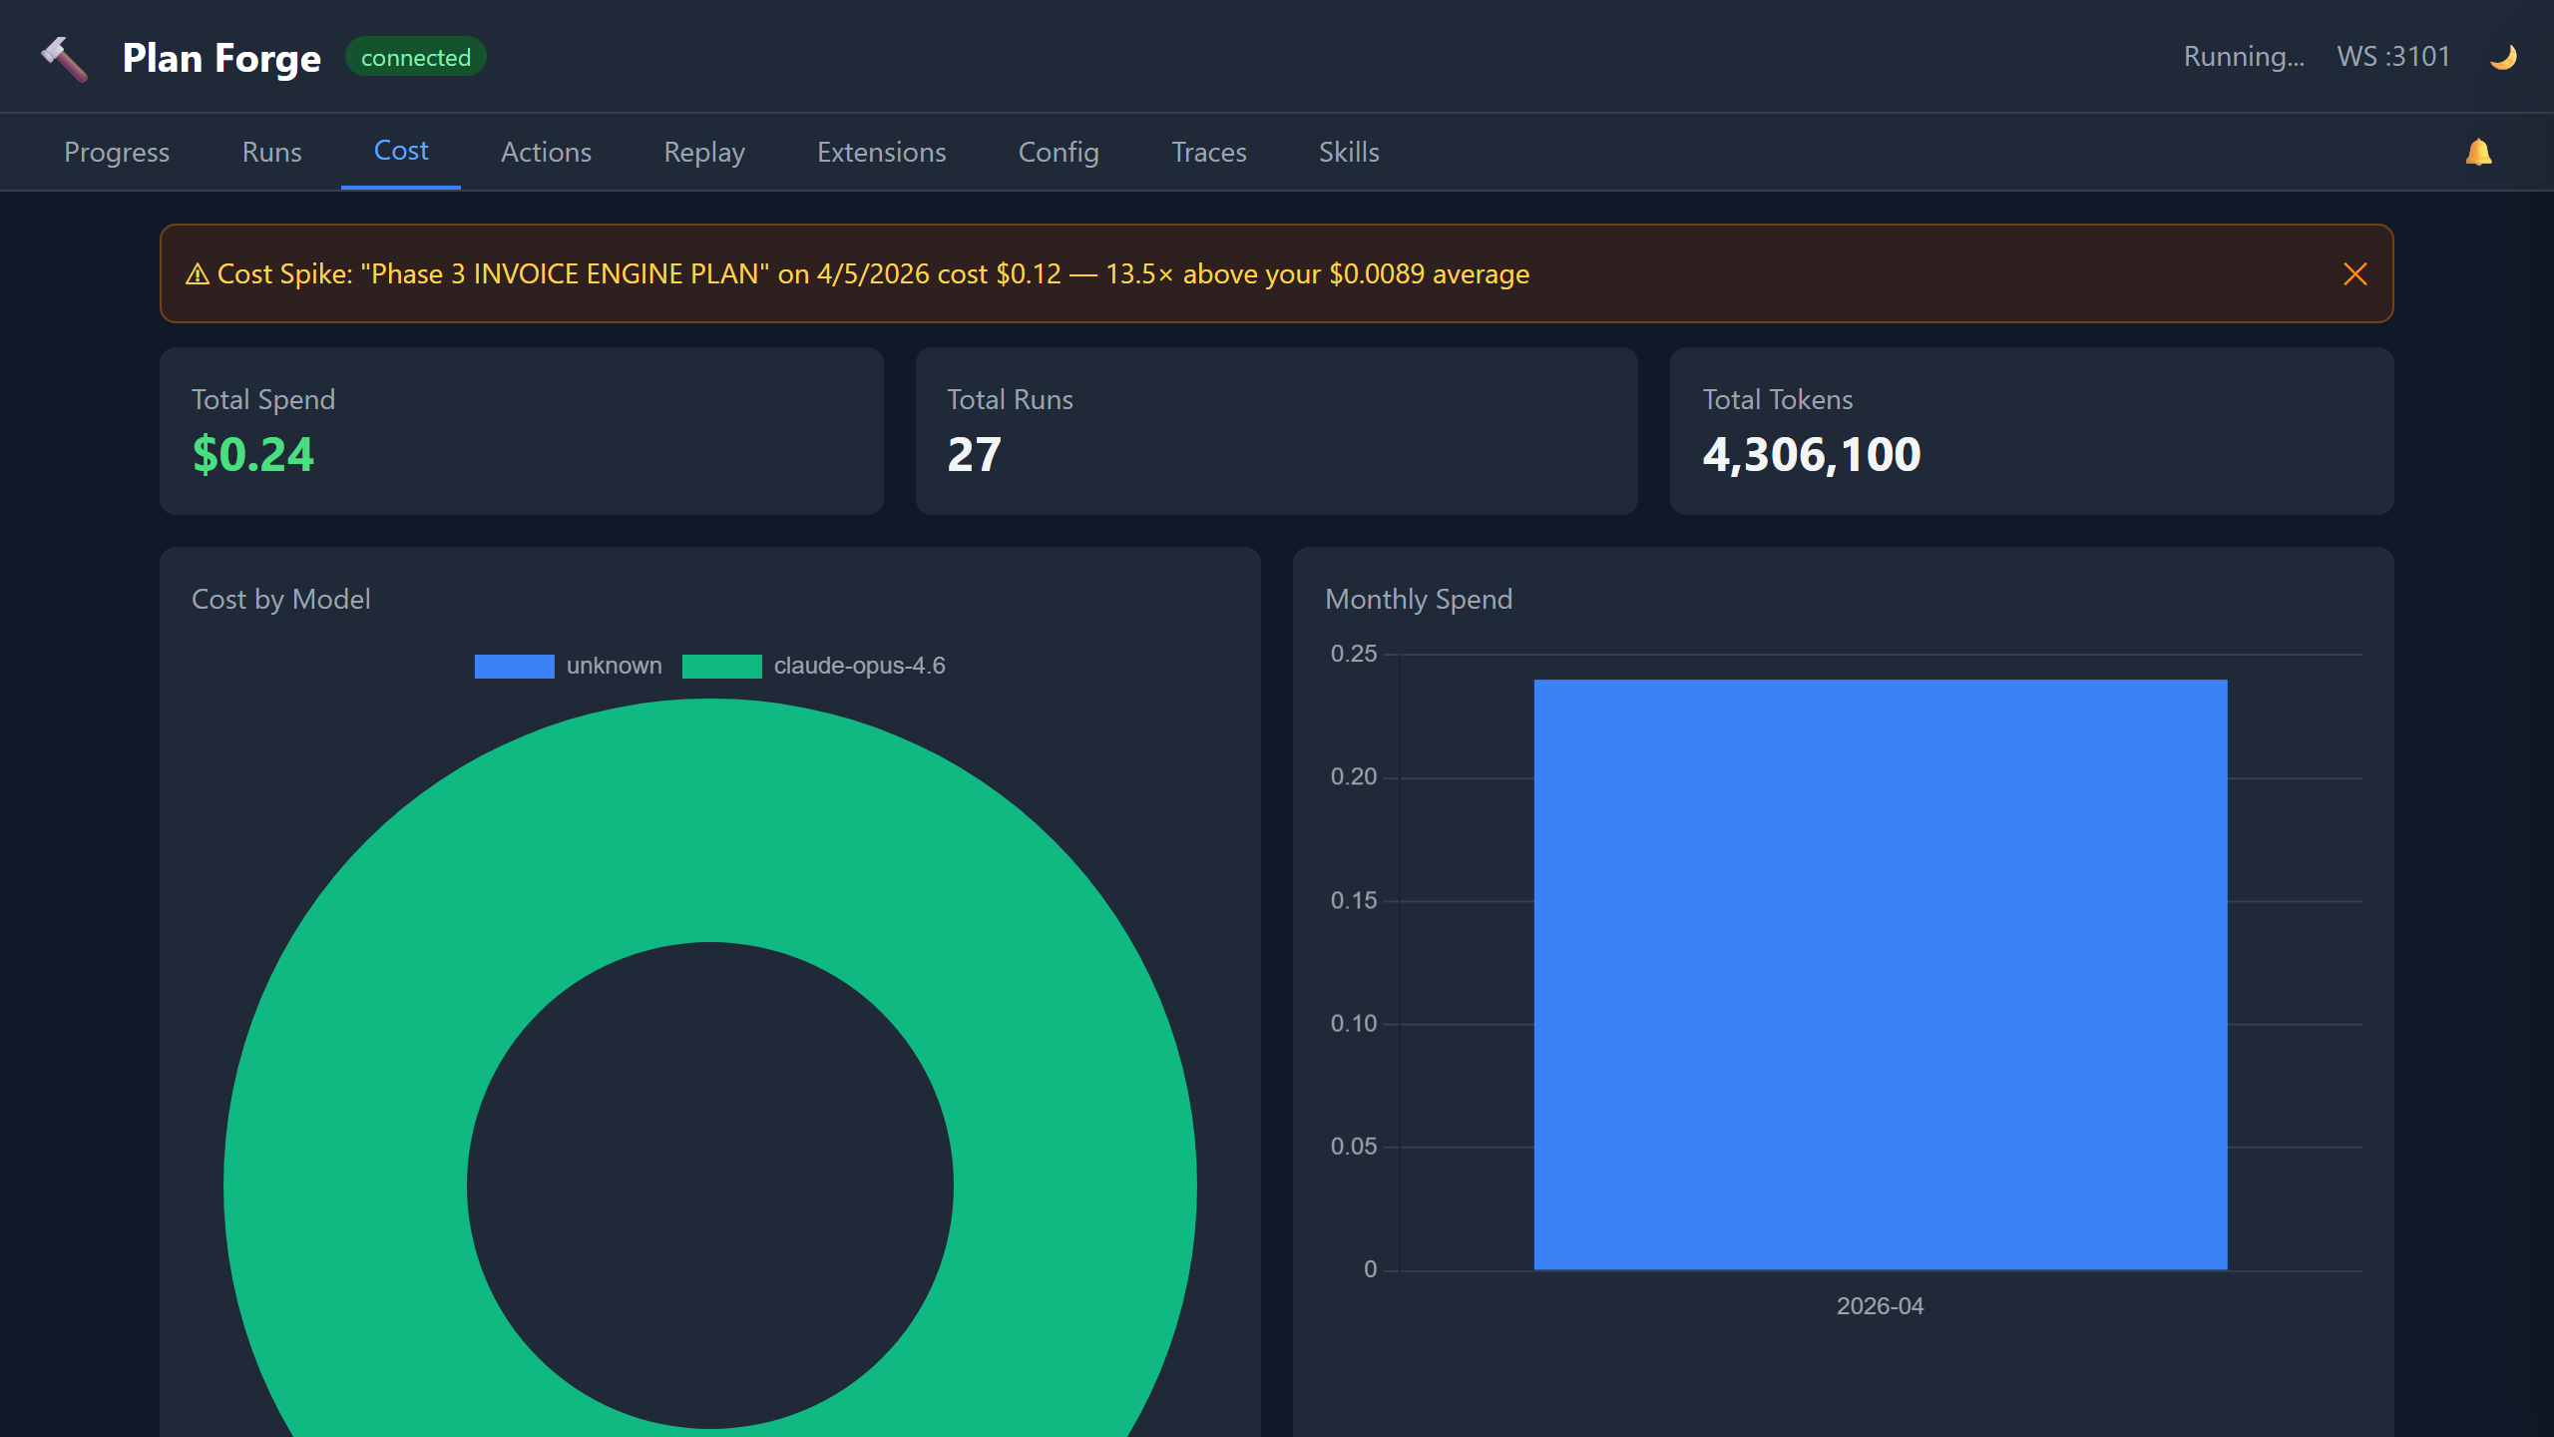The width and height of the screenshot is (2554, 1437).
Task: Click the 'connected' status badge
Action: pos(415,57)
